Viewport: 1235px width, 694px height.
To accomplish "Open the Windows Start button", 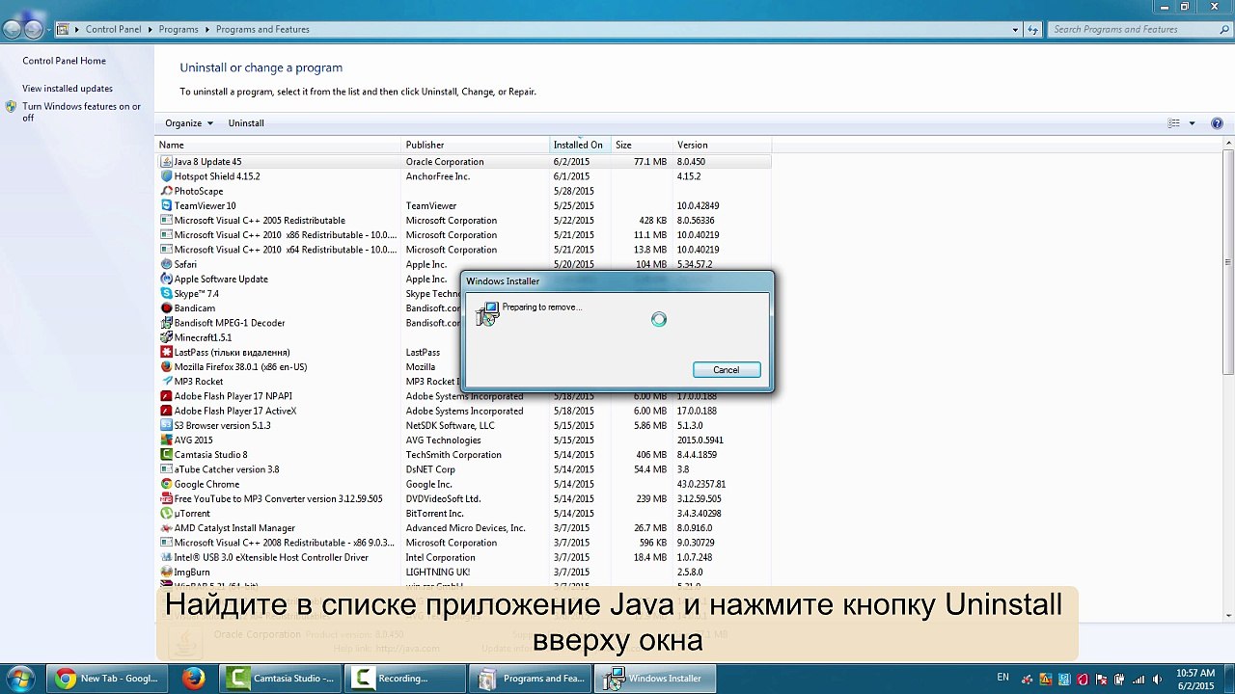I will click(20, 679).
